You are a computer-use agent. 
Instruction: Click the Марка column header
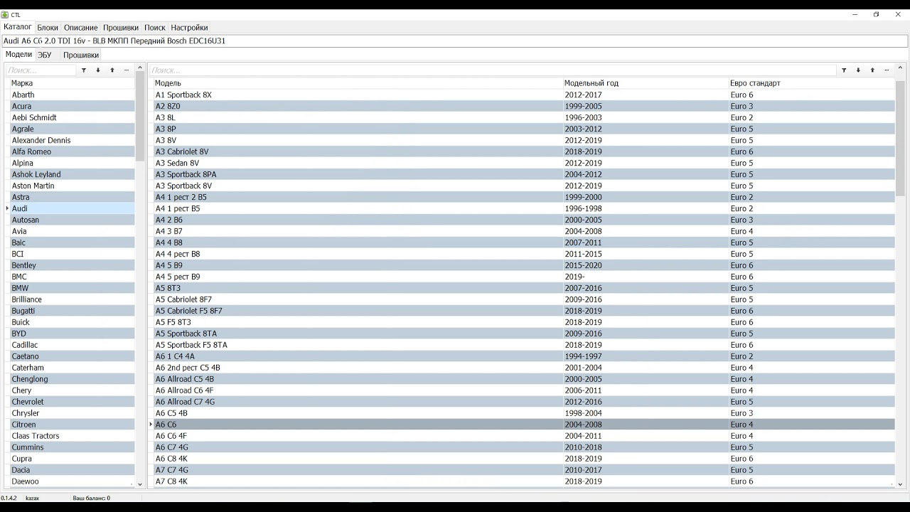point(72,83)
